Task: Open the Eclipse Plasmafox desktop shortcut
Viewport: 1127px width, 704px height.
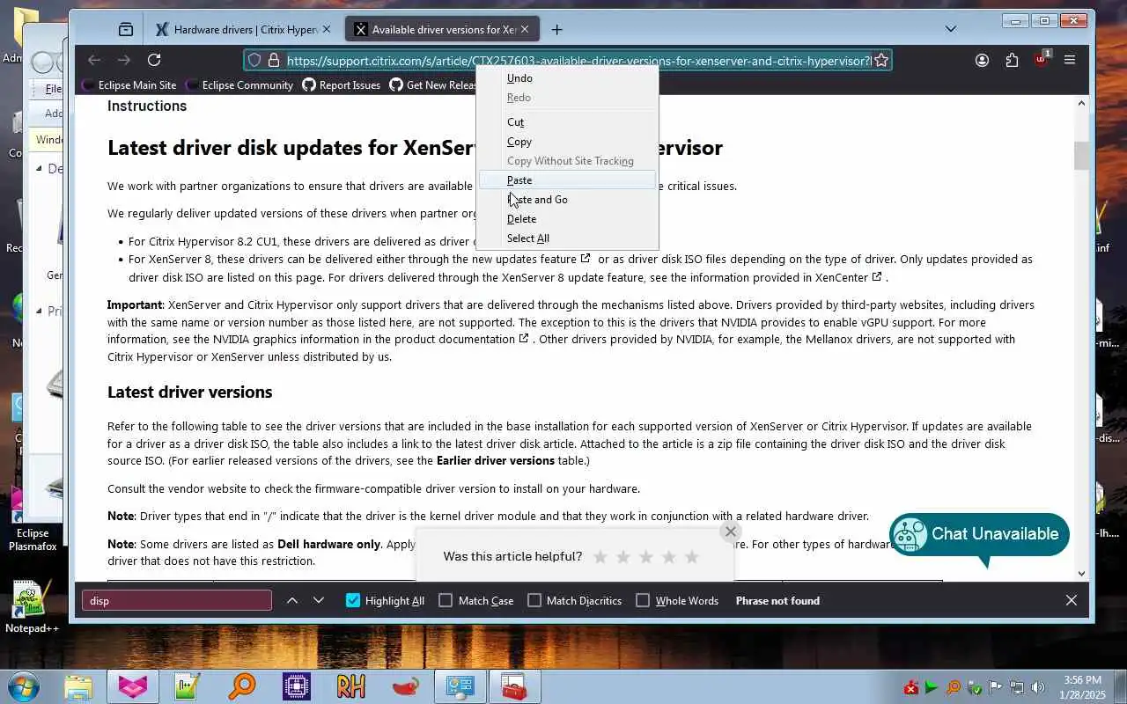Action: [32, 519]
